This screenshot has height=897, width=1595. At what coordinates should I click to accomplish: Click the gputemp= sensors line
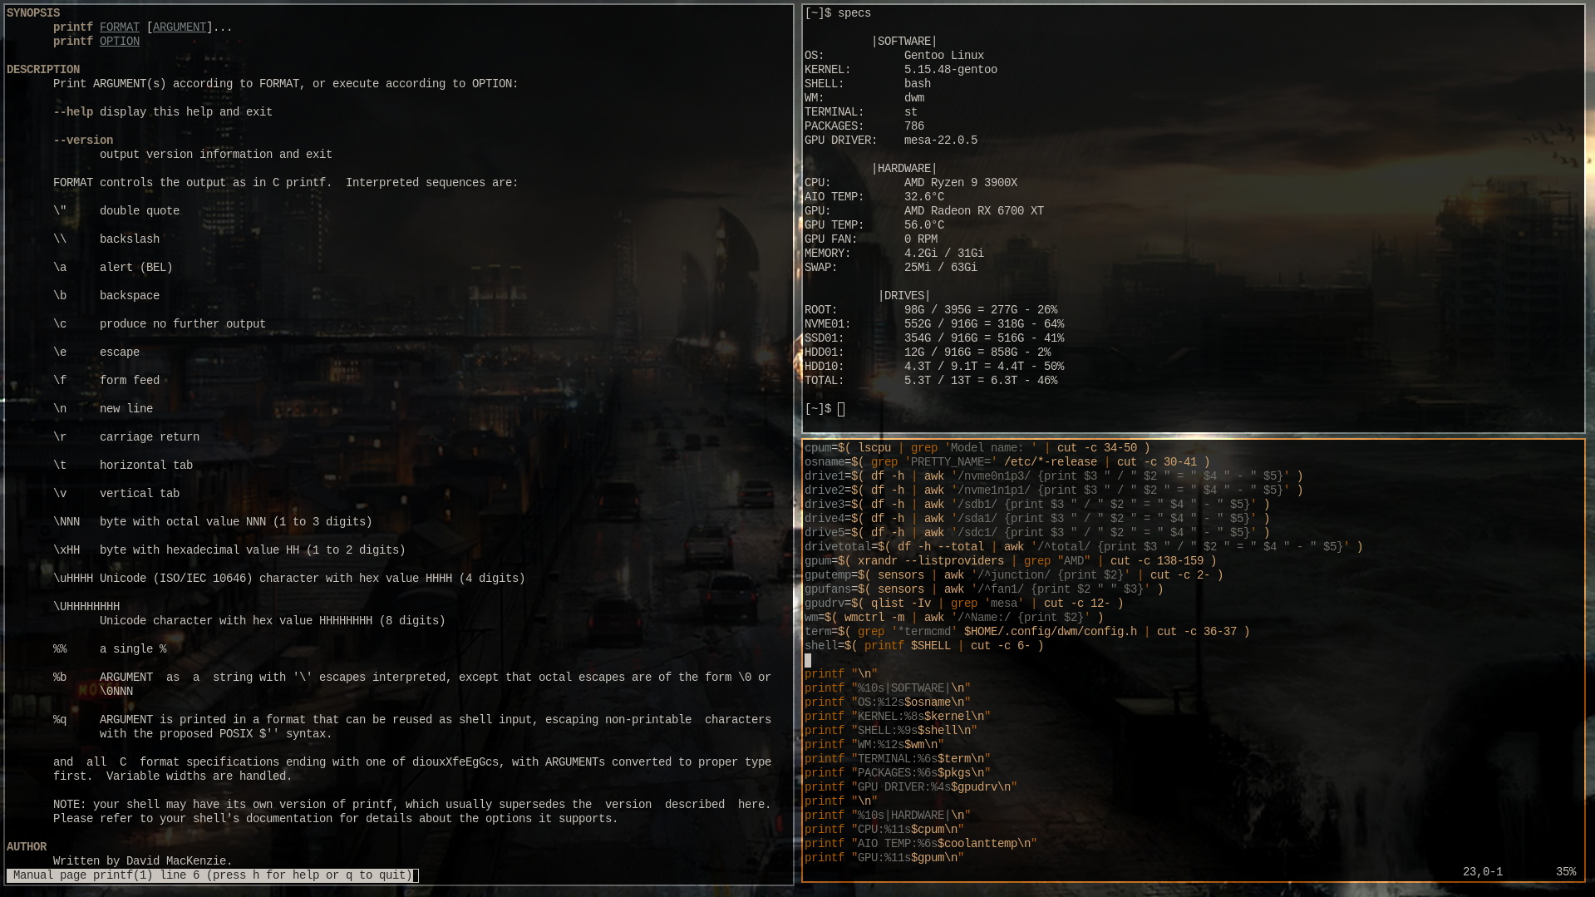pyautogui.click(x=1014, y=575)
